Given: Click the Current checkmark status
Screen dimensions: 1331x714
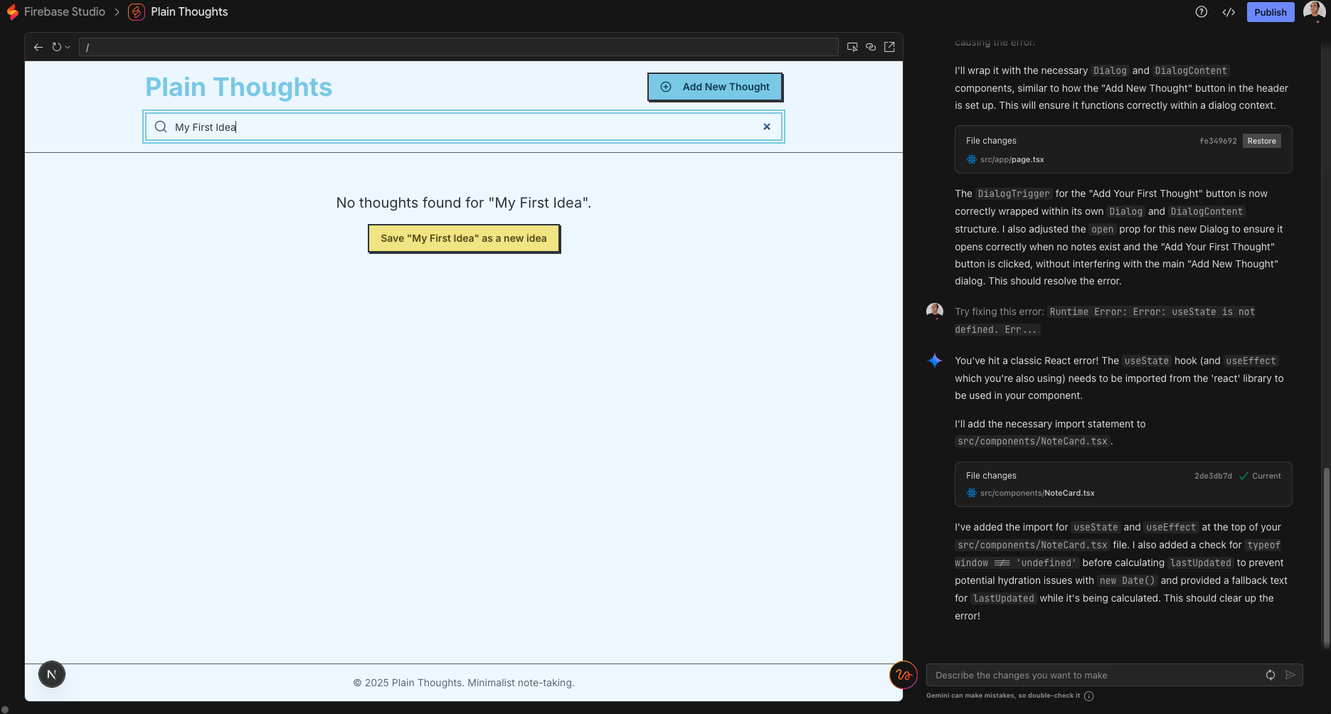Looking at the screenshot, I should pos(1260,476).
